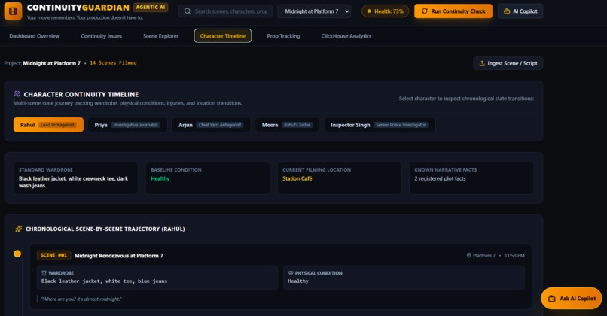The image size is (607, 316).
Task: Click the search magnifier icon
Action: point(188,11)
